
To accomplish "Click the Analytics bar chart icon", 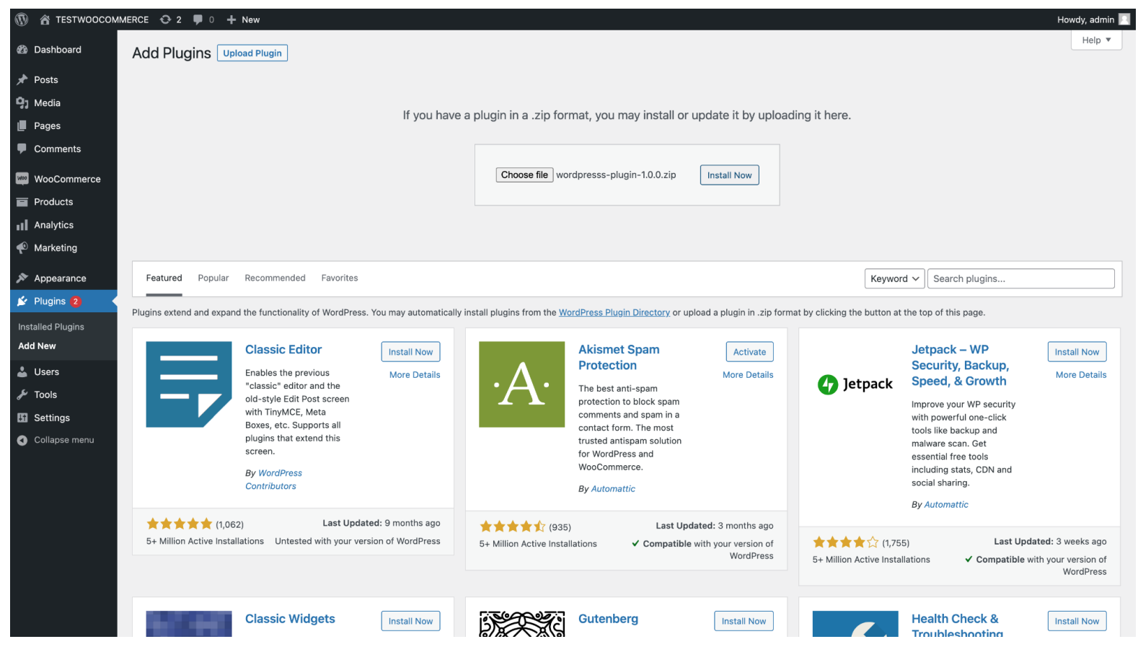I will [x=22, y=225].
